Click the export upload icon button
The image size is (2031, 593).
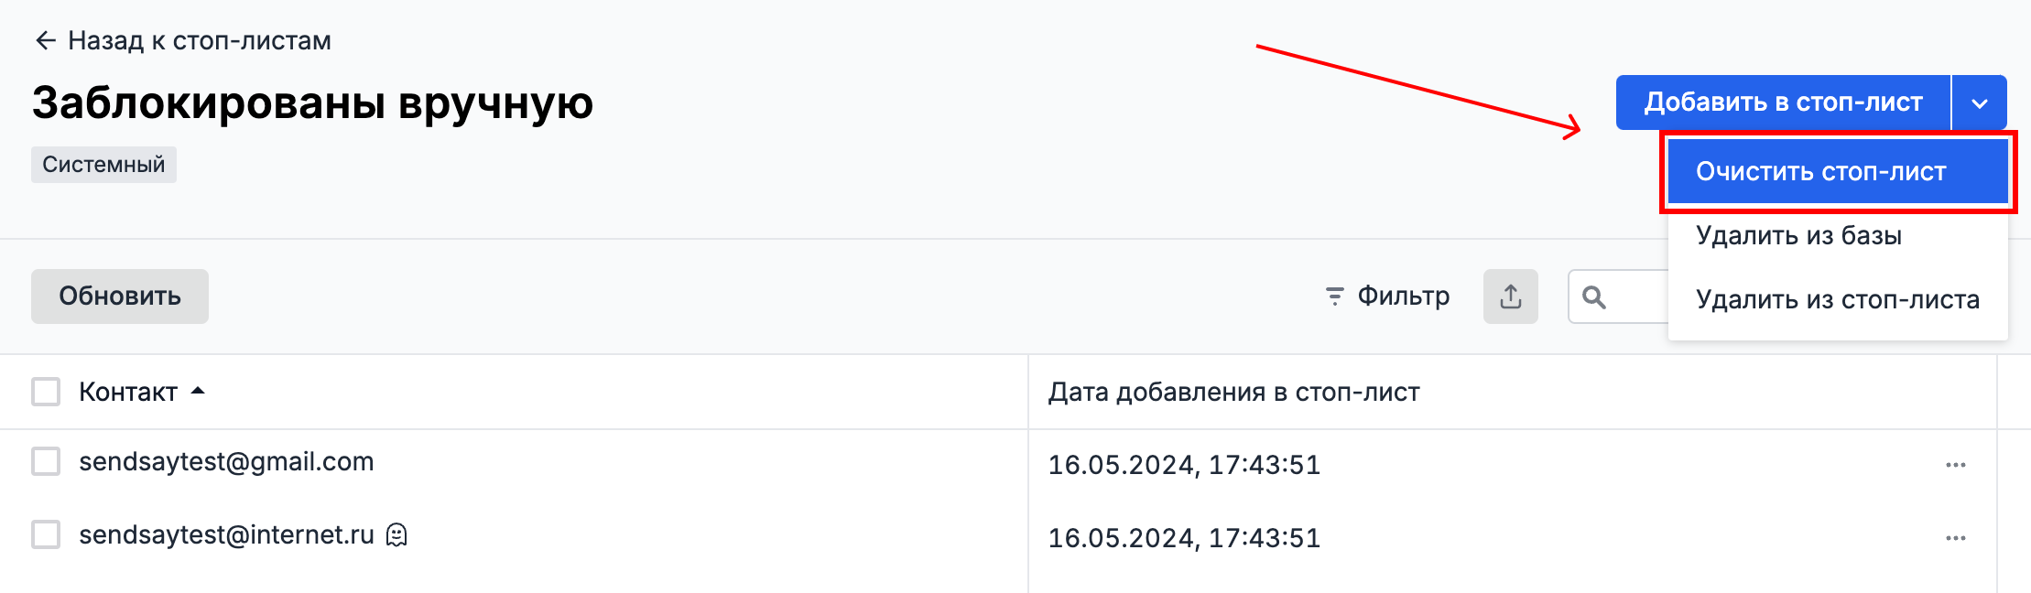[x=1511, y=296]
